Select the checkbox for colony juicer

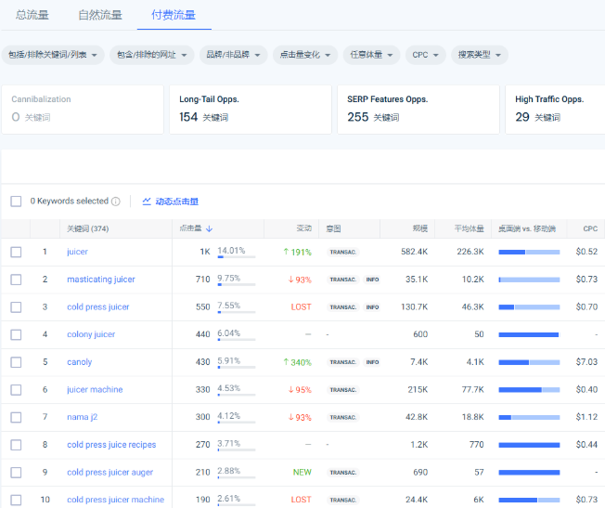pyautogui.click(x=16, y=334)
